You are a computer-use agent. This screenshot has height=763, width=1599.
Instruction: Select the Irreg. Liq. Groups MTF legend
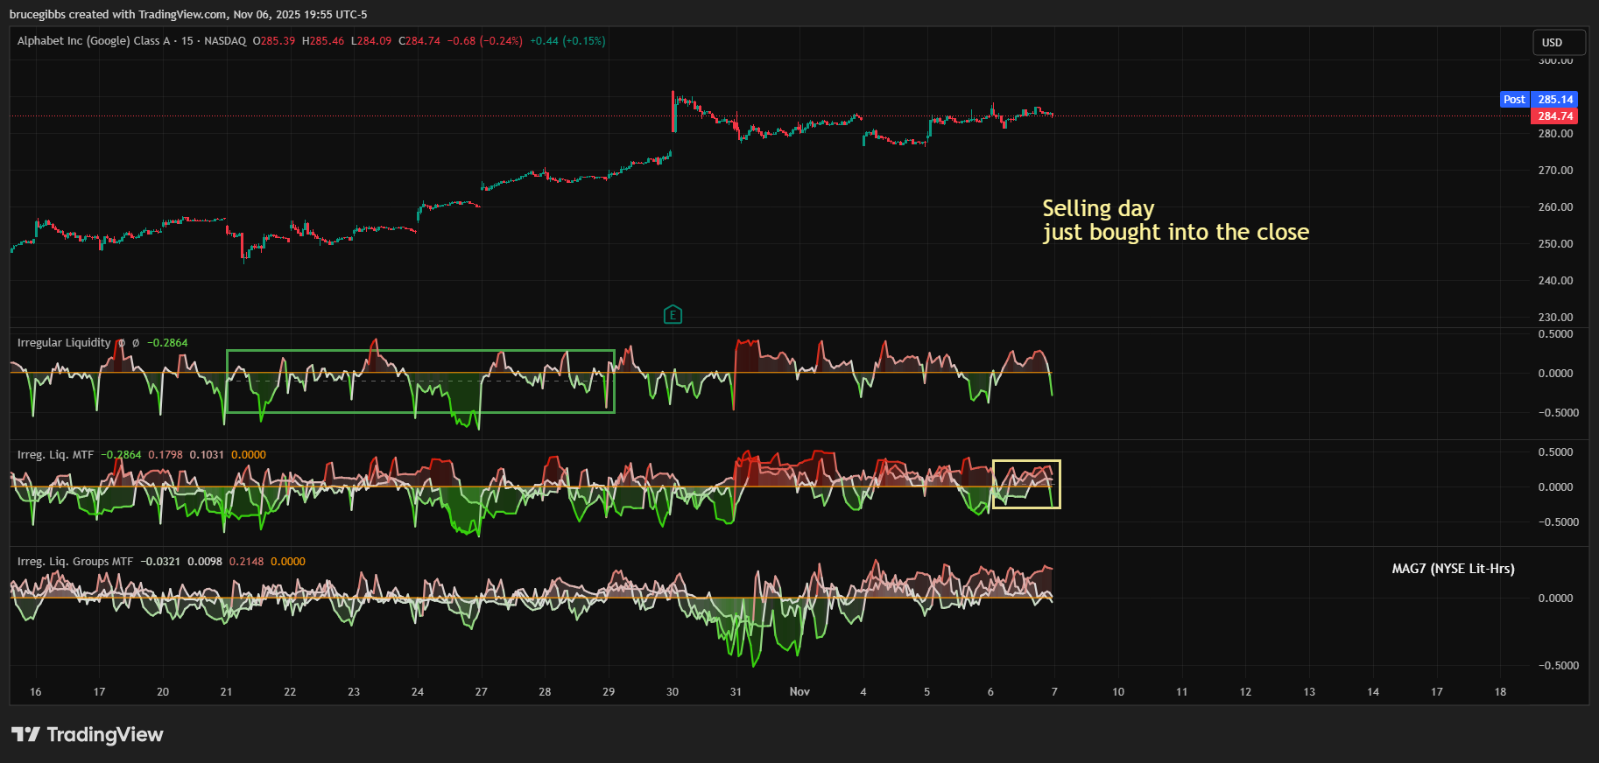click(x=75, y=562)
